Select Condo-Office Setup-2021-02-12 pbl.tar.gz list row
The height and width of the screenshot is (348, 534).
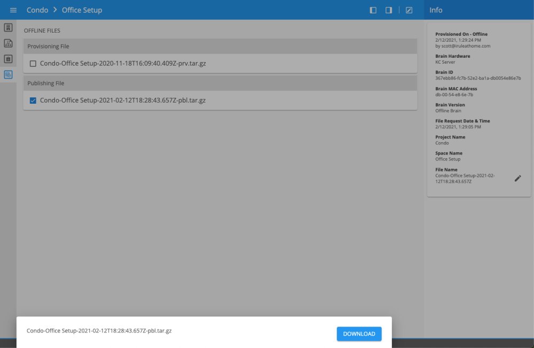(220, 100)
